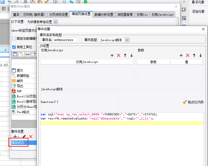Remove parameter with the red X icon
The width and height of the screenshot is (208, 166).
[x=188, y=55]
